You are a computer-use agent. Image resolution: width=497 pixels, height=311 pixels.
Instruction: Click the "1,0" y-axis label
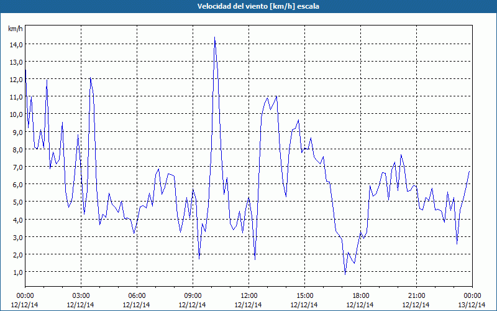click(x=17, y=272)
